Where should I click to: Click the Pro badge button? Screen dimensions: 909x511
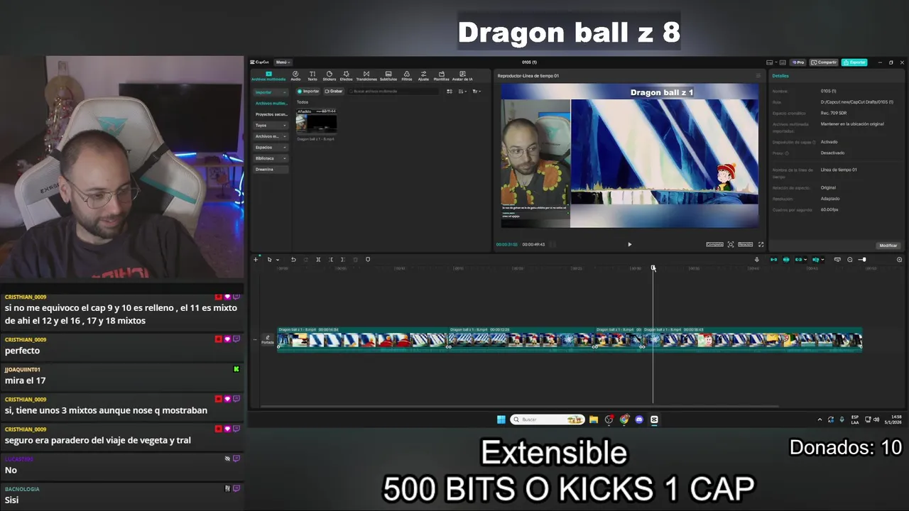[799, 62]
